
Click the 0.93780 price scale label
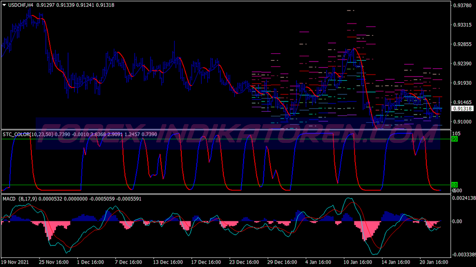click(x=462, y=6)
